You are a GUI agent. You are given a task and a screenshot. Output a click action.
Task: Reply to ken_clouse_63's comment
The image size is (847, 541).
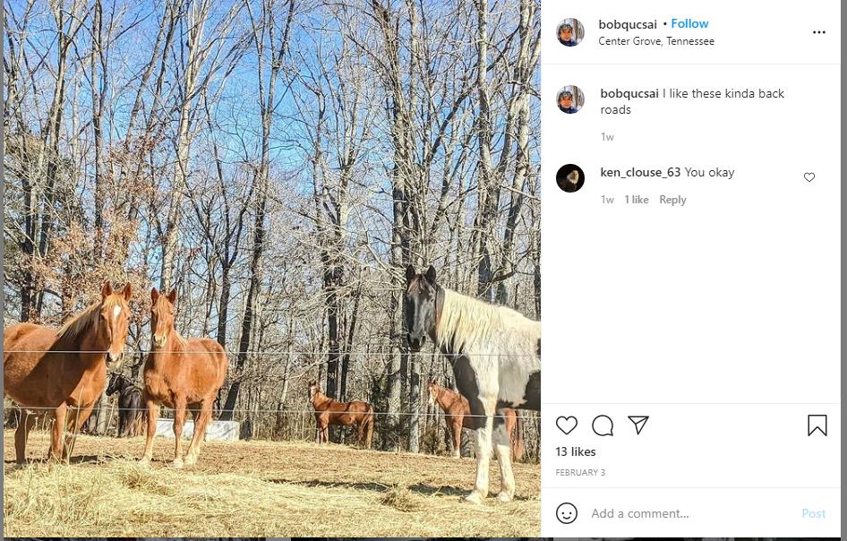click(672, 200)
